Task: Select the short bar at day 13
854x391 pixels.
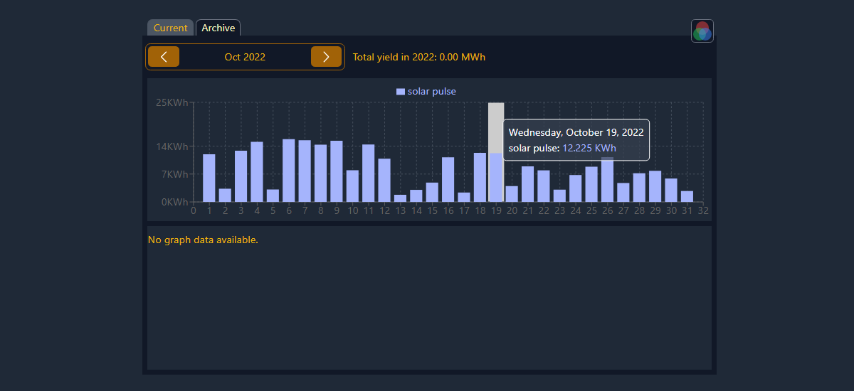Action: point(400,198)
